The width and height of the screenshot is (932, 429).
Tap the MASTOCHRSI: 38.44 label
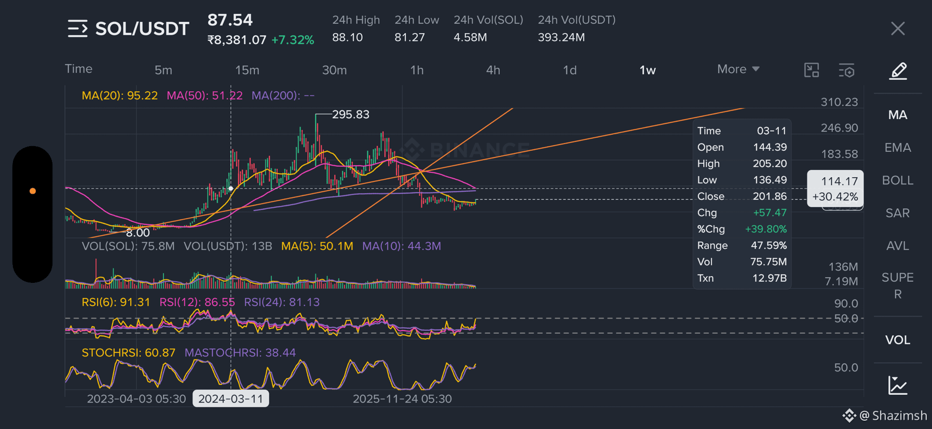tap(240, 353)
